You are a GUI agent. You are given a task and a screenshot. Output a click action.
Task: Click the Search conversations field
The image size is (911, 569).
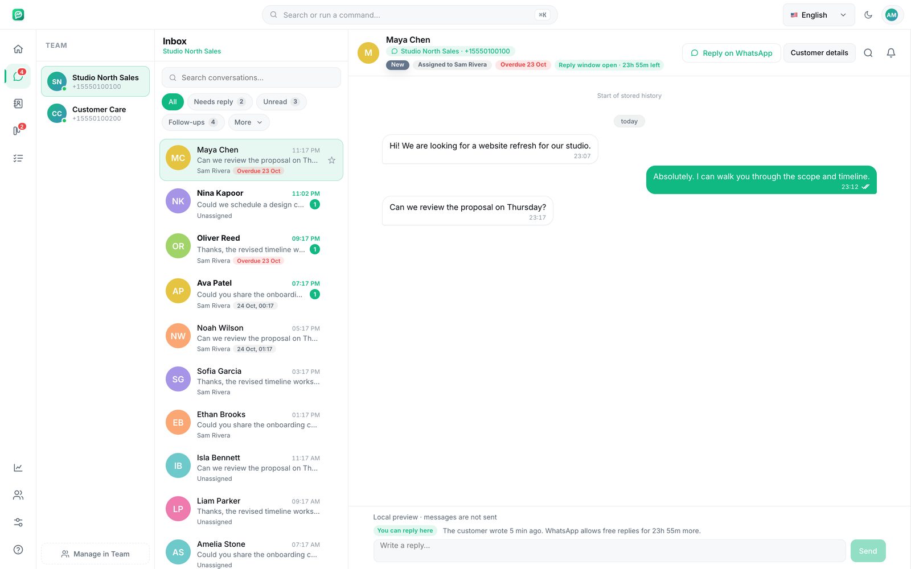pyautogui.click(x=251, y=77)
